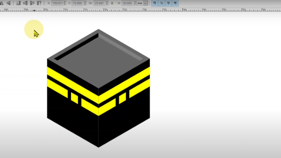
Task: Select the small yellow square on right face
Action: [x=123, y=98]
